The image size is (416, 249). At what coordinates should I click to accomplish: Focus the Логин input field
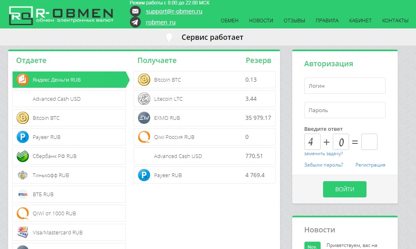point(345,86)
